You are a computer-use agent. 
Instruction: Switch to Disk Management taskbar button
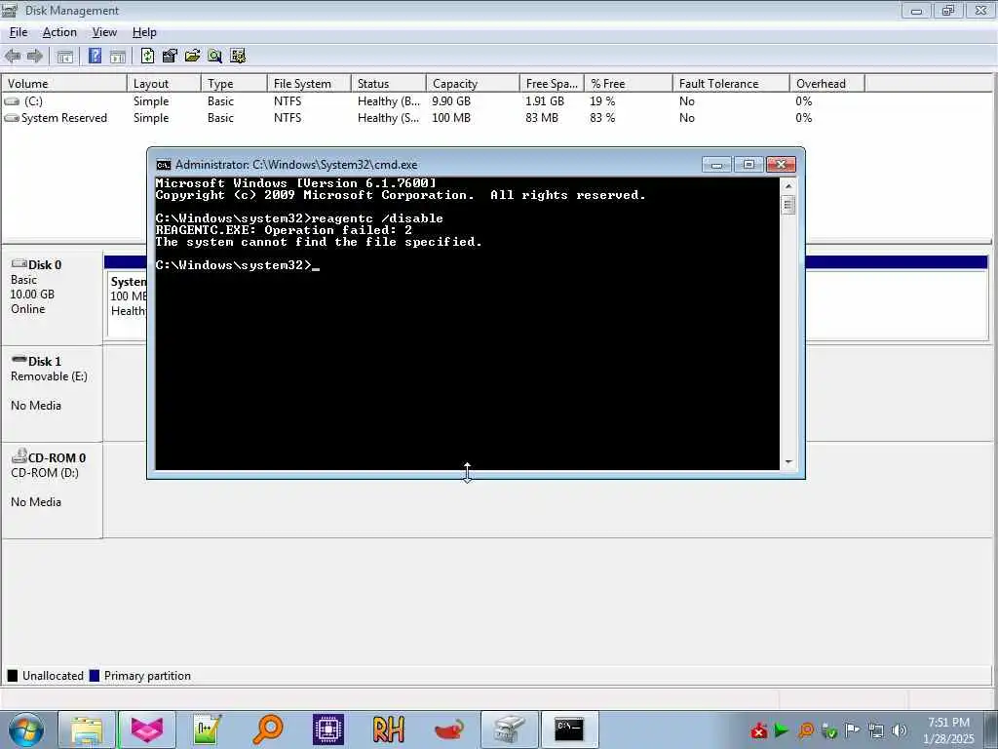[x=509, y=729]
